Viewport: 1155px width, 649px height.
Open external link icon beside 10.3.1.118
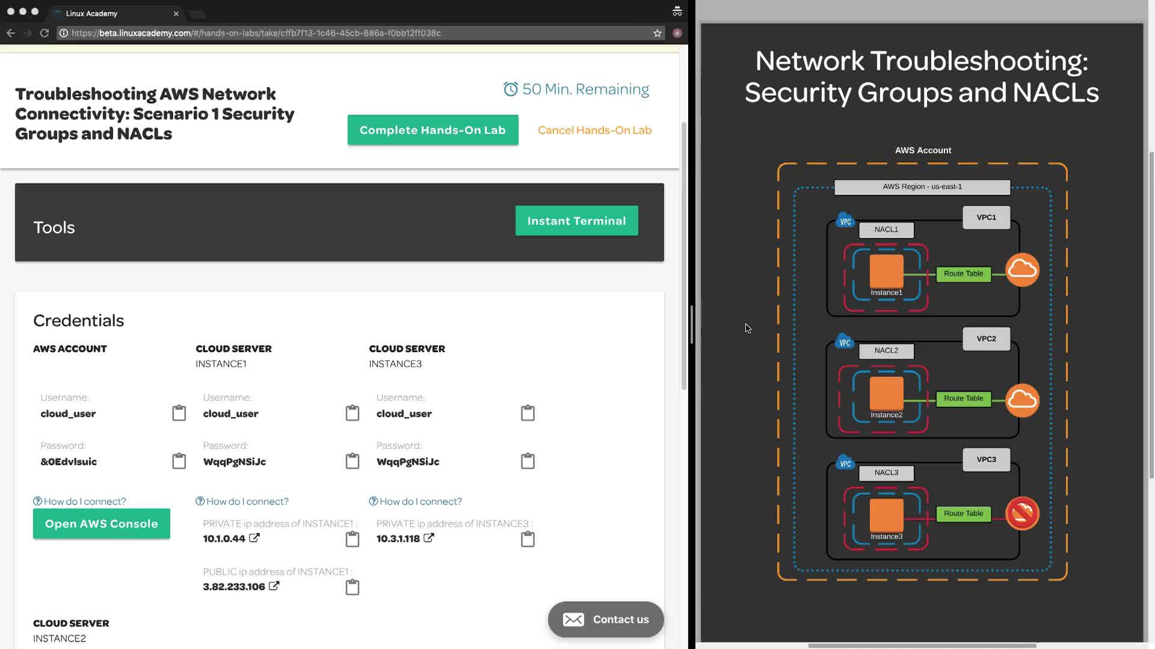pos(428,538)
